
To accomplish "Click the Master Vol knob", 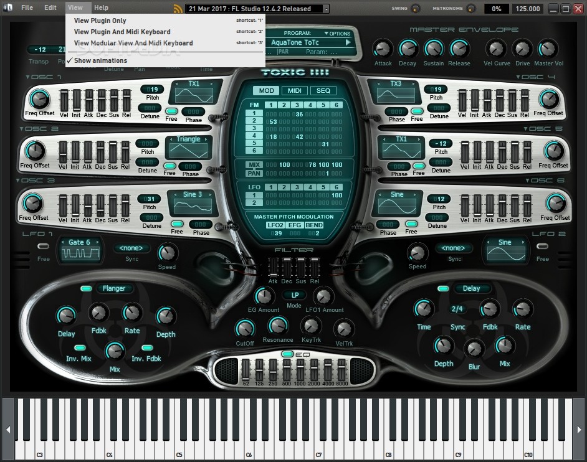I will click(x=548, y=49).
